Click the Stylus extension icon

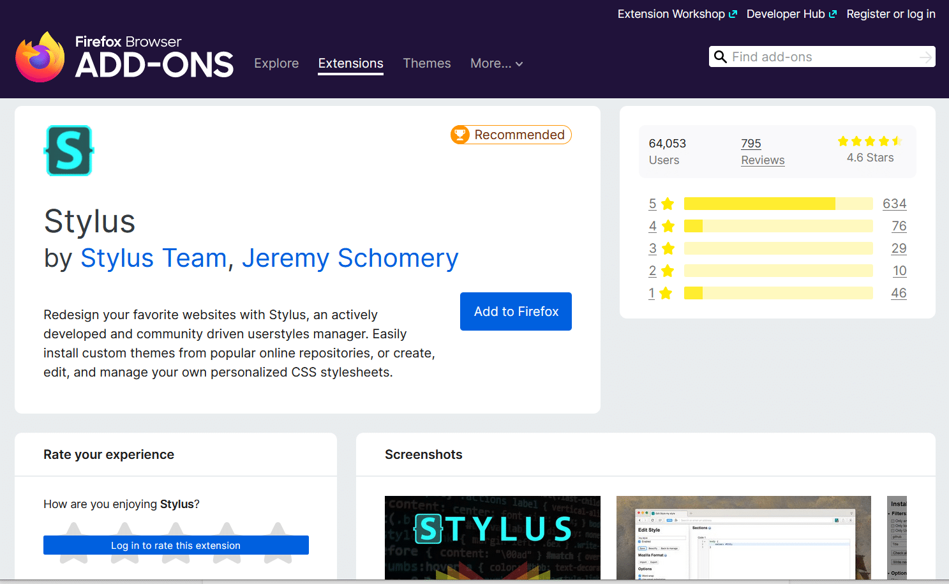[69, 151]
